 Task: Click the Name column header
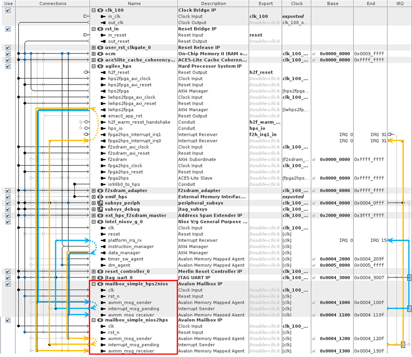[134, 3]
